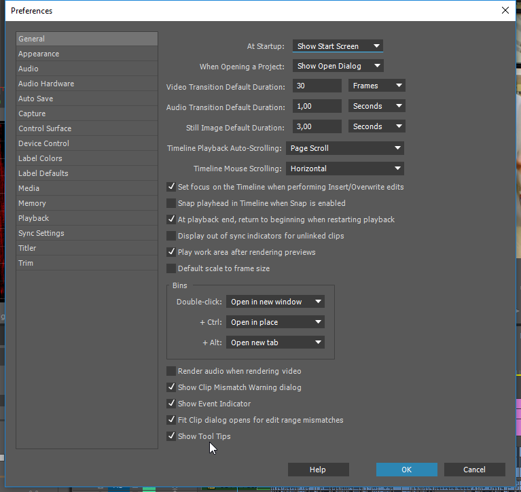The width and height of the screenshot is (521, 492).
Task: Open the Audio preferences category
Action: pyautogui.click(x=87, y=69)
